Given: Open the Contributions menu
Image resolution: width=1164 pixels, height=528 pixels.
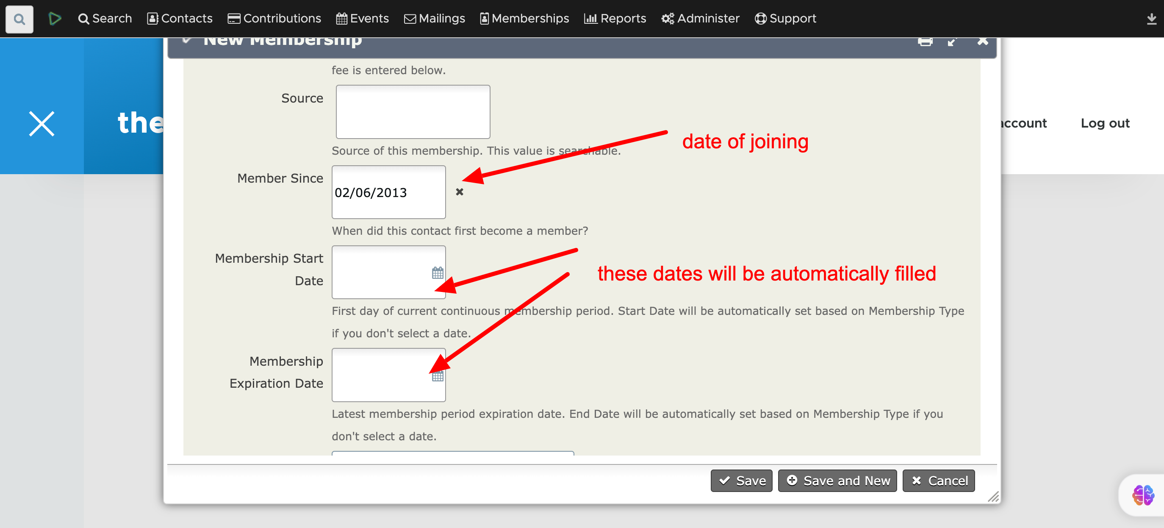Looking at the screenshot, I should 274,19.
